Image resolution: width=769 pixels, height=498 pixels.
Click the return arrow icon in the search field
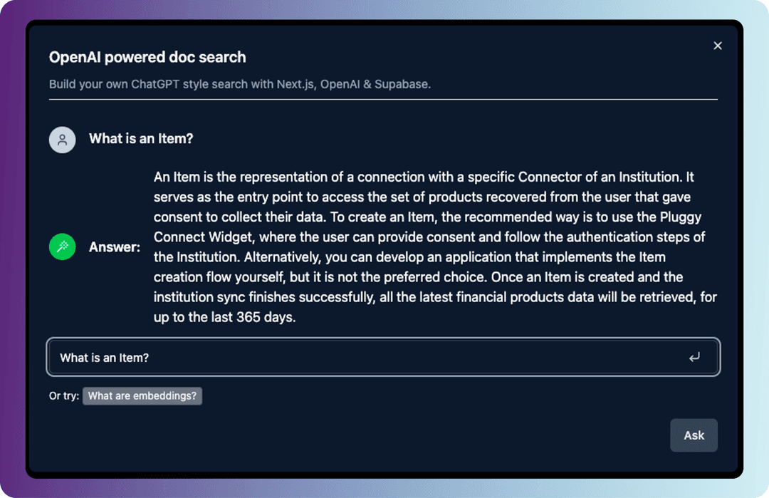[x=694, y=357]
